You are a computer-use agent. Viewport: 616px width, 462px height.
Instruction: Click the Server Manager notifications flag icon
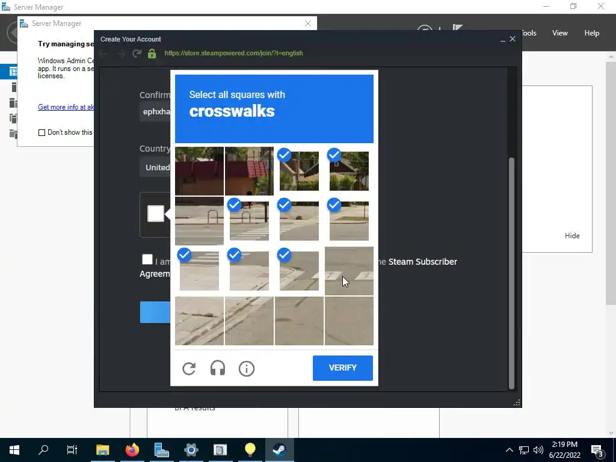tap(457, 29)
